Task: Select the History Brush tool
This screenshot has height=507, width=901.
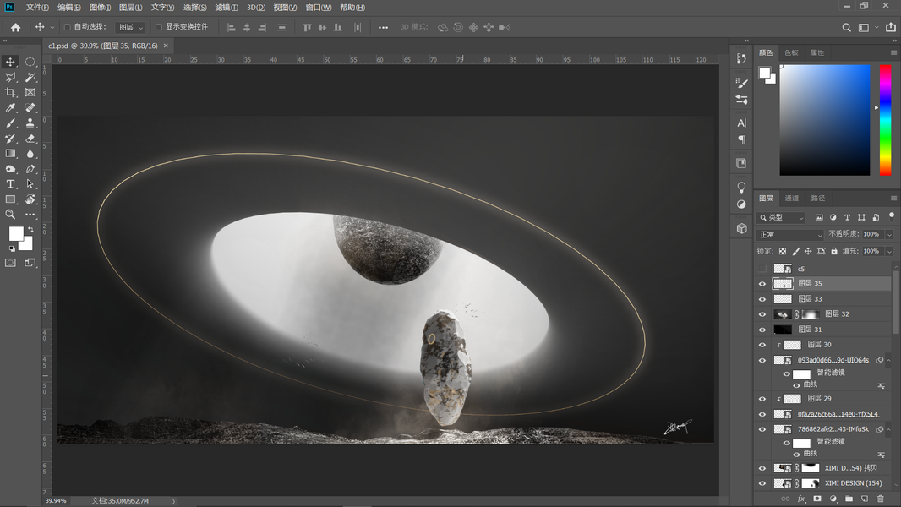Action: (10, 139)
